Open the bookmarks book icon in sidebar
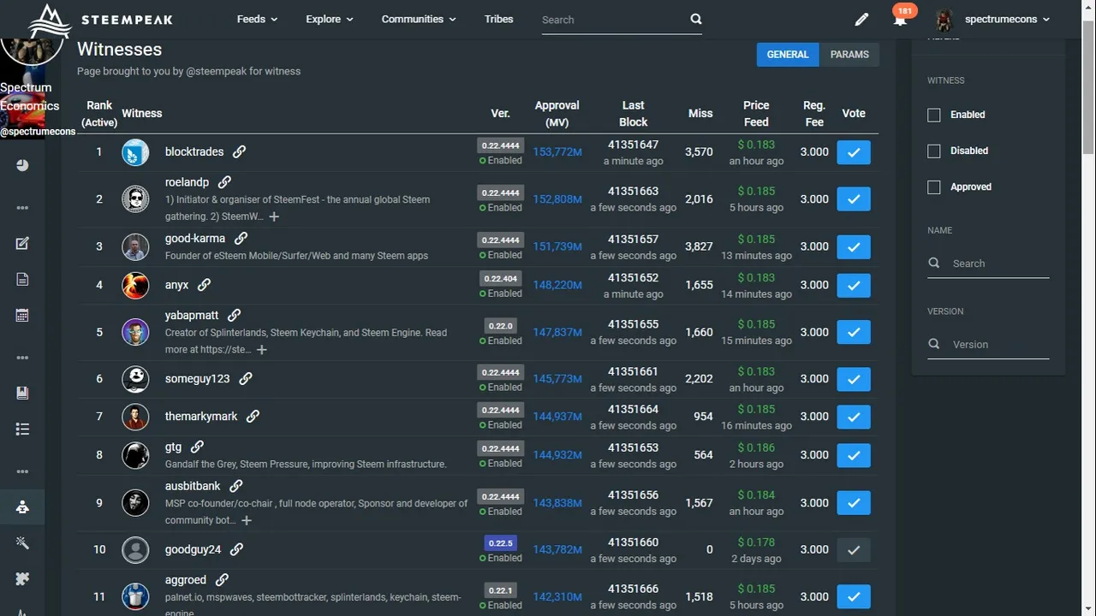 click(x=22, y=393)
